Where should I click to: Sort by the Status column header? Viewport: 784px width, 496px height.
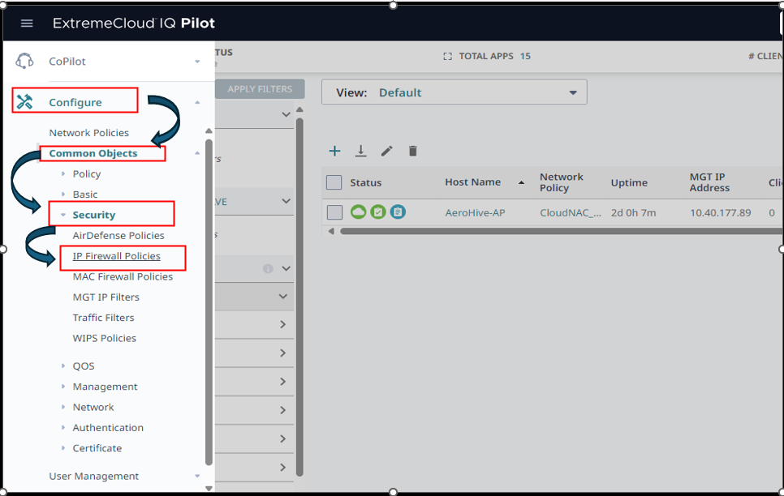pyautogui.click(x=365, y=183)
